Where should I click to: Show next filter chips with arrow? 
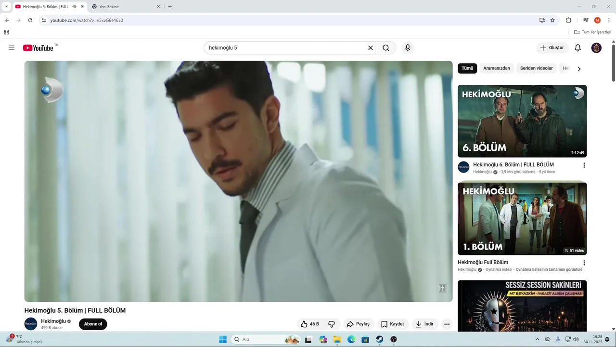point(579,69)
